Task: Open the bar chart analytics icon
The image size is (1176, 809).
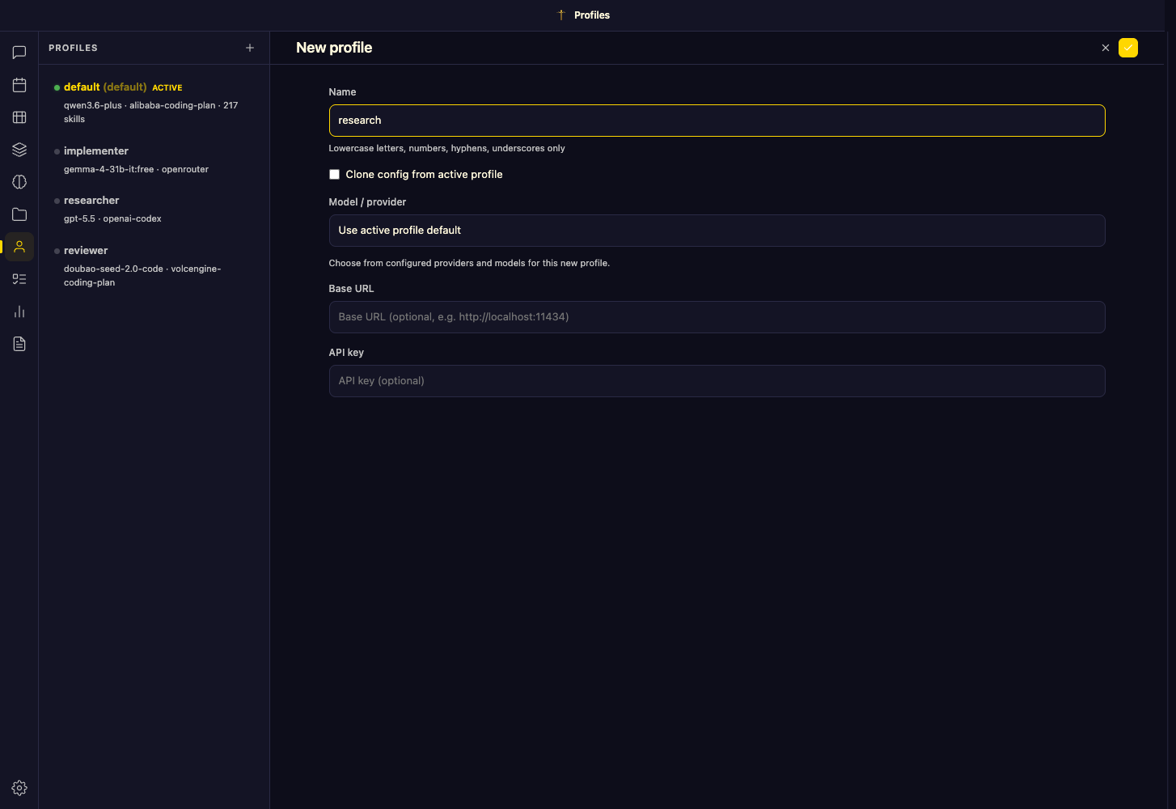Action: point(19,311)
